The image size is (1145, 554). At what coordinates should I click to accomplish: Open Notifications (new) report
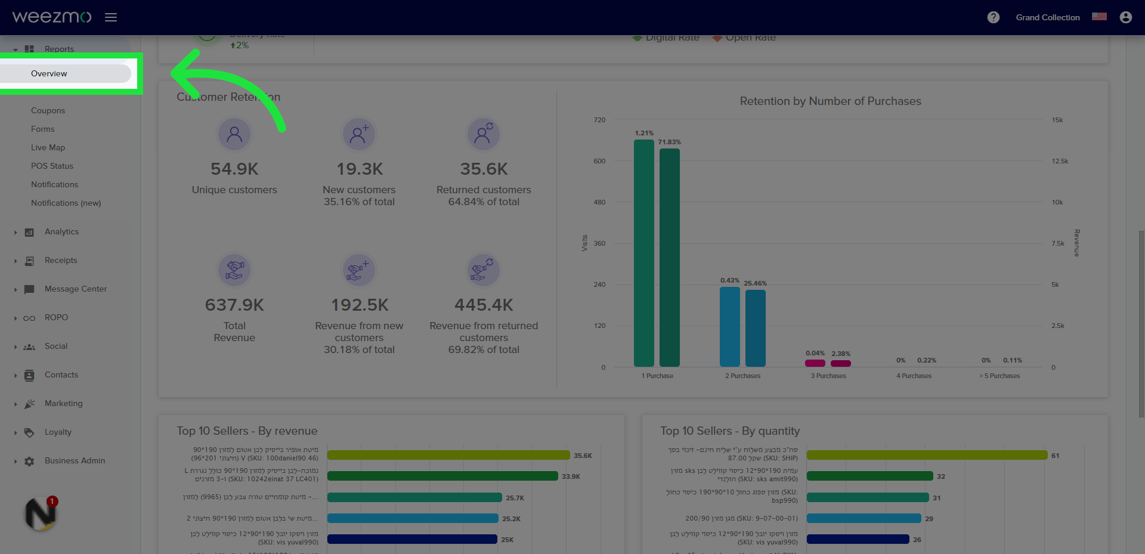pyautogui.click(x=66, y=203)
